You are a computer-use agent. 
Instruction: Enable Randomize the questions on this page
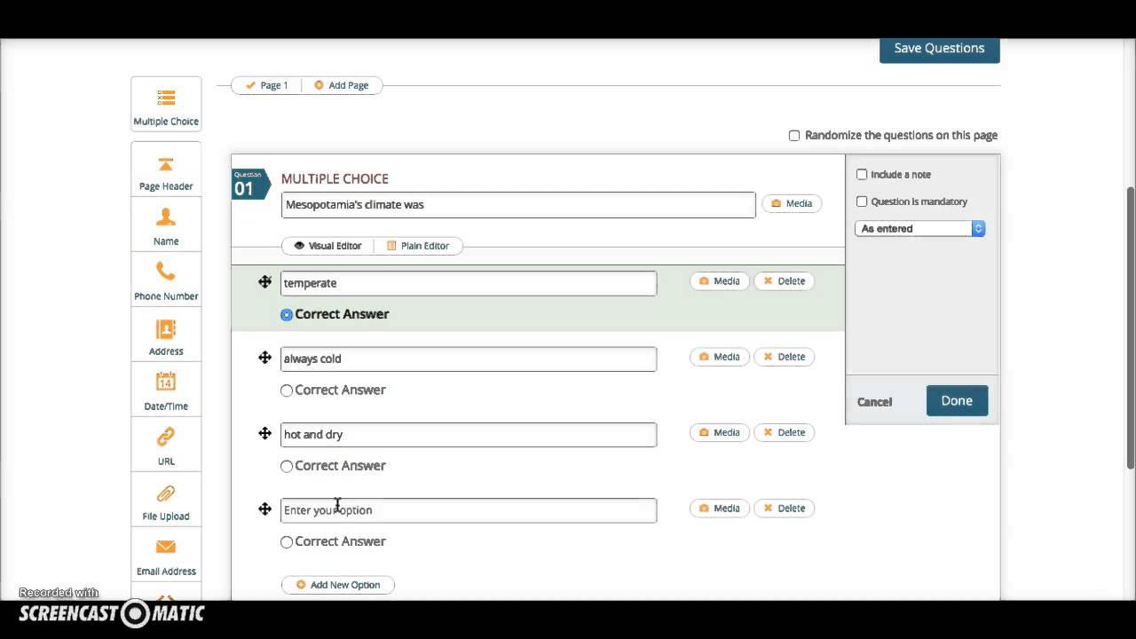pyautogui.click(x=794, y=136)
